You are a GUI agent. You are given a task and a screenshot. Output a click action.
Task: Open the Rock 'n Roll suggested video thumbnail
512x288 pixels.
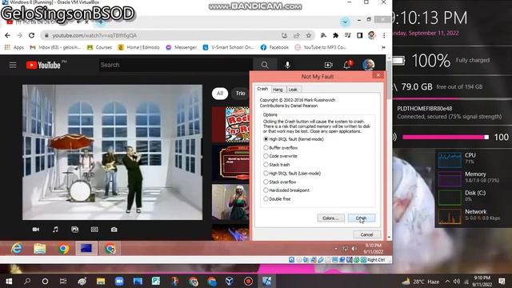click(x=230, y=125)
